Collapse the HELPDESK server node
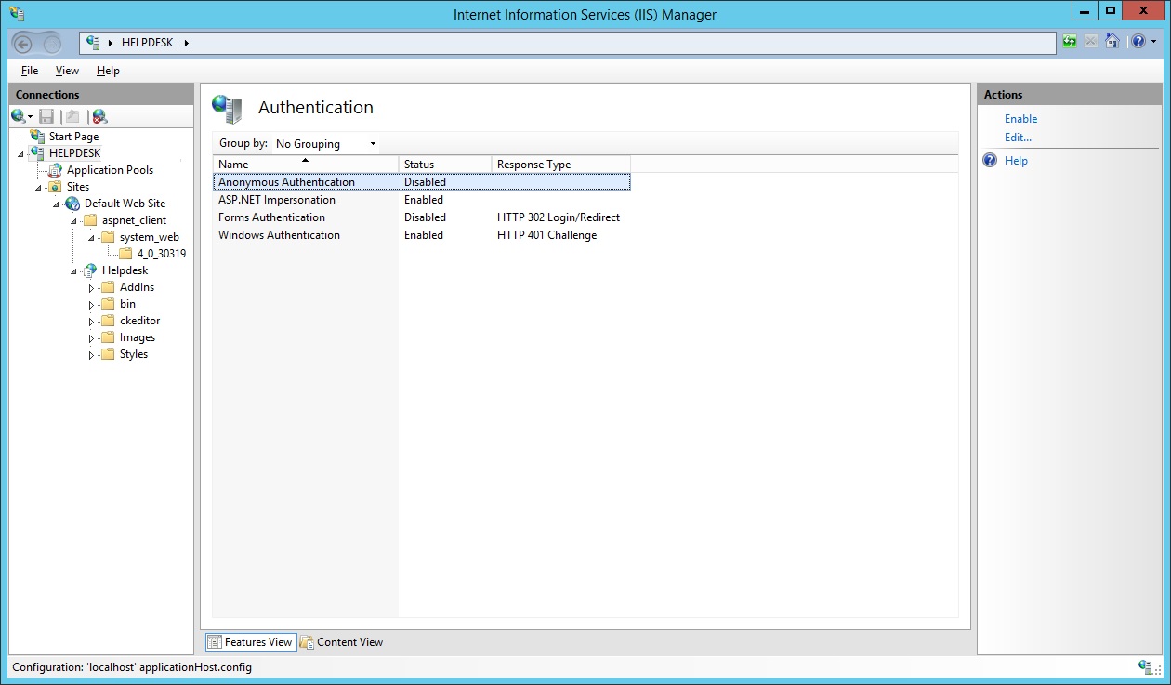The width and height of the screenshot is (1171, 685). (x=21, y=153)
